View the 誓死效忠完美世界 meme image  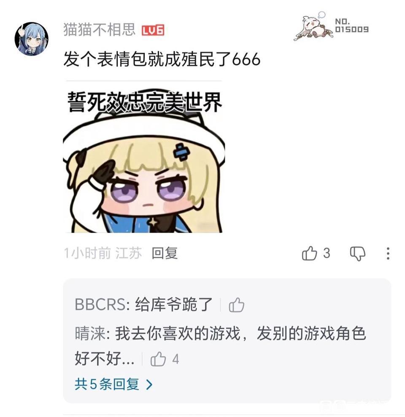click(x=144, y=161)
